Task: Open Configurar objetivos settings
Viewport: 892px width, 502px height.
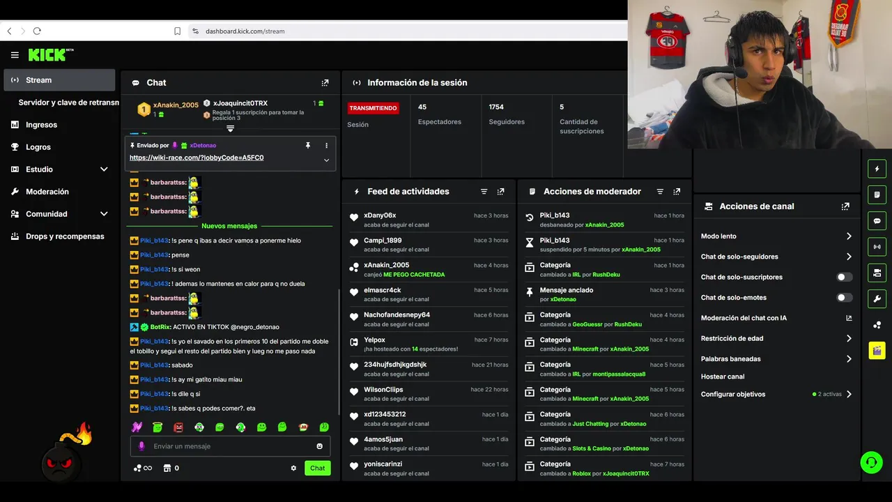Action: click(x=776, y=395)
